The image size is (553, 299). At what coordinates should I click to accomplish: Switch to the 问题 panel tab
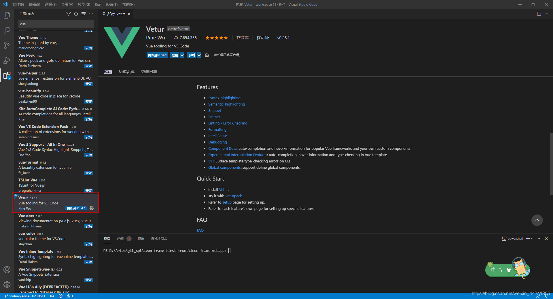[120, 238]
